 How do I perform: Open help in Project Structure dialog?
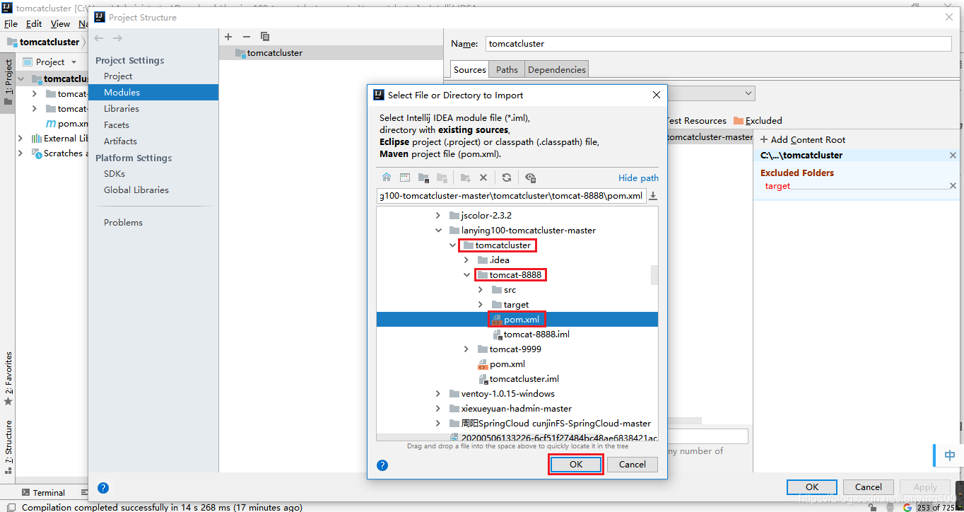103,488
